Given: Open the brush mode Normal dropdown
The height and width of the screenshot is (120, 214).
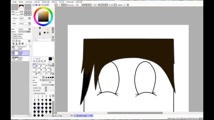Looking at the screenshot, I should (x=38, y=77).
